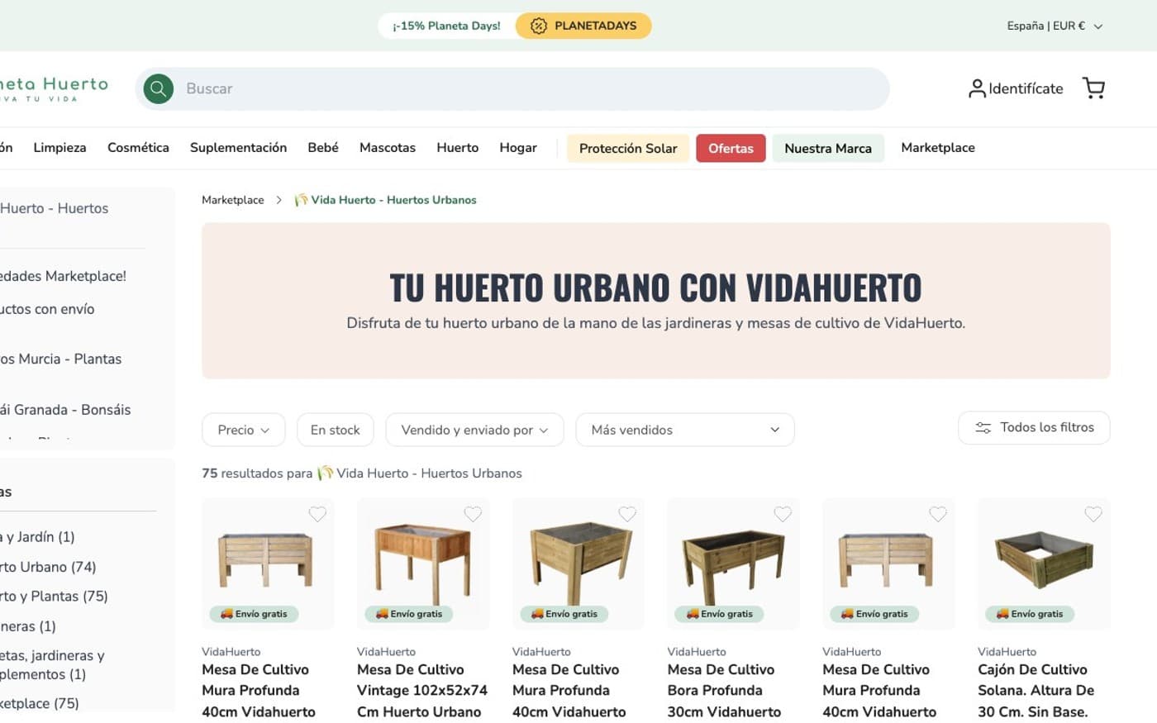Select the Mascotas category
Viewport: 1157px width, 723px height.
(388, 147)
